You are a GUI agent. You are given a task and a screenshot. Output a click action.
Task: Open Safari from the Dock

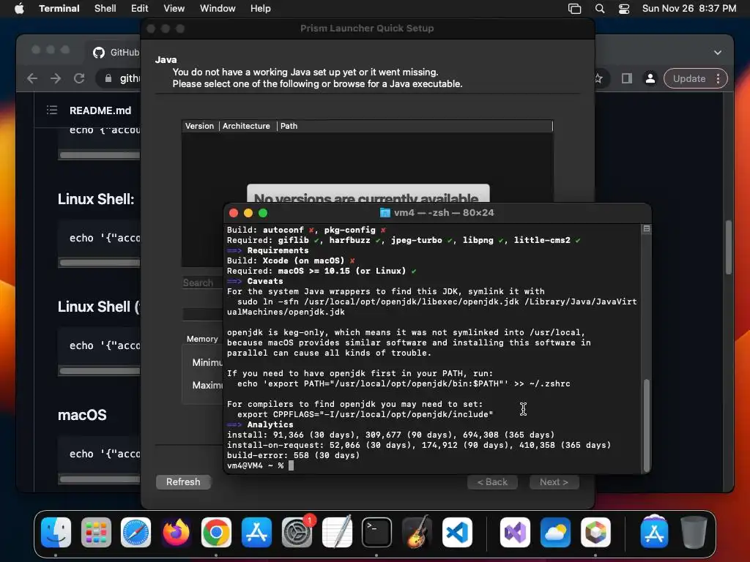135,532
